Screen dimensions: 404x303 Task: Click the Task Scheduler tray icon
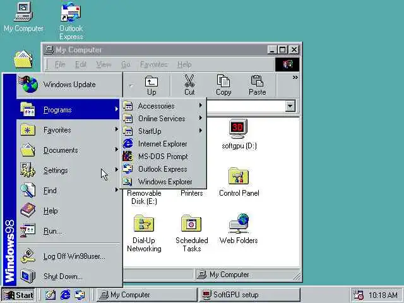[x=358, y=295]
